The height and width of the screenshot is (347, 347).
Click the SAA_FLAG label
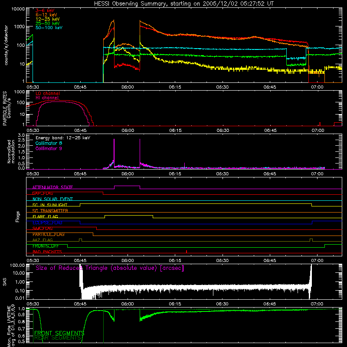[43, 228]
